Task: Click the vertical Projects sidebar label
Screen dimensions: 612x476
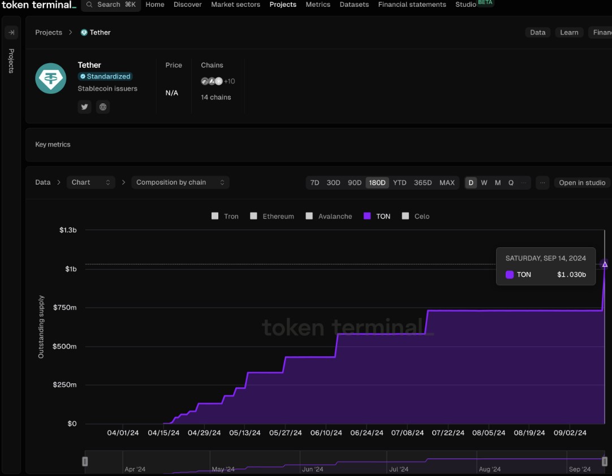Action: click(x=11, y=61)
